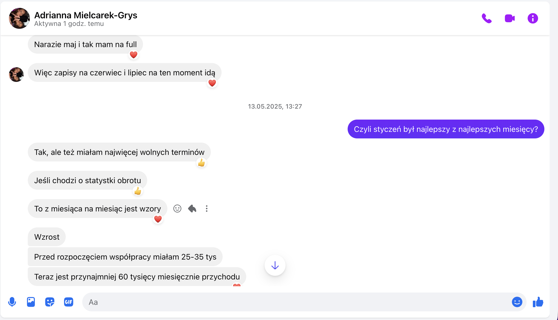
Task: Start a video call with Adrianna
Action: [x=510, y=18]
